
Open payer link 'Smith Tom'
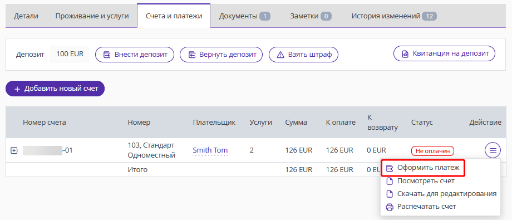coord(210,150)
